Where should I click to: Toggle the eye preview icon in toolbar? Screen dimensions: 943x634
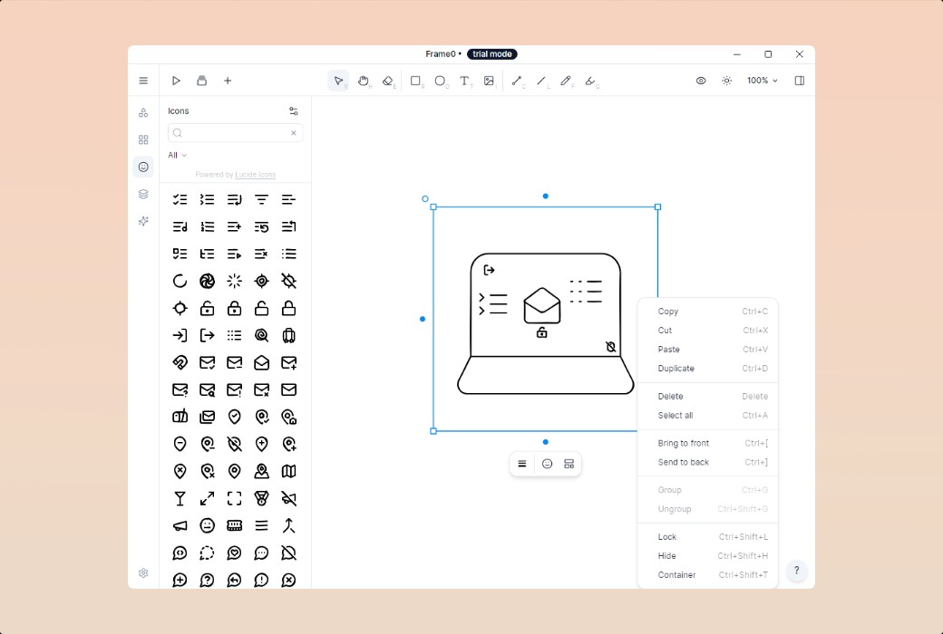click(701, 81)
